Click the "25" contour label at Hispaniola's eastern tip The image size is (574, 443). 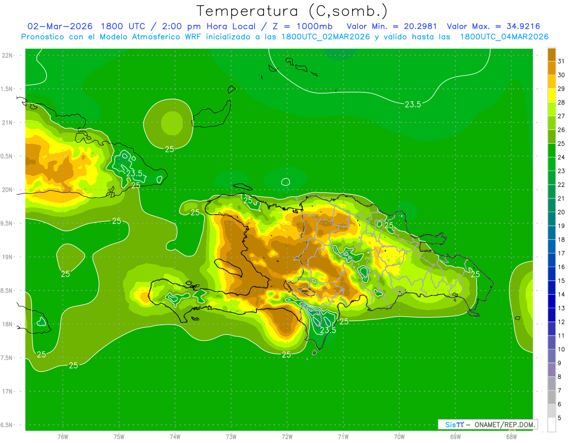[x=475, y=274]
